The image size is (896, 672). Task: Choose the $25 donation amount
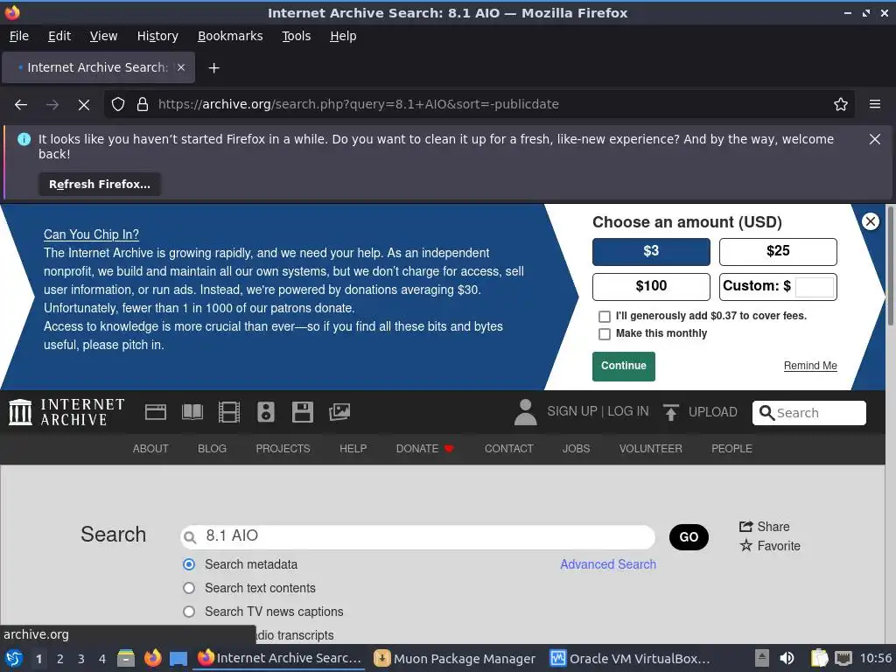778,251
